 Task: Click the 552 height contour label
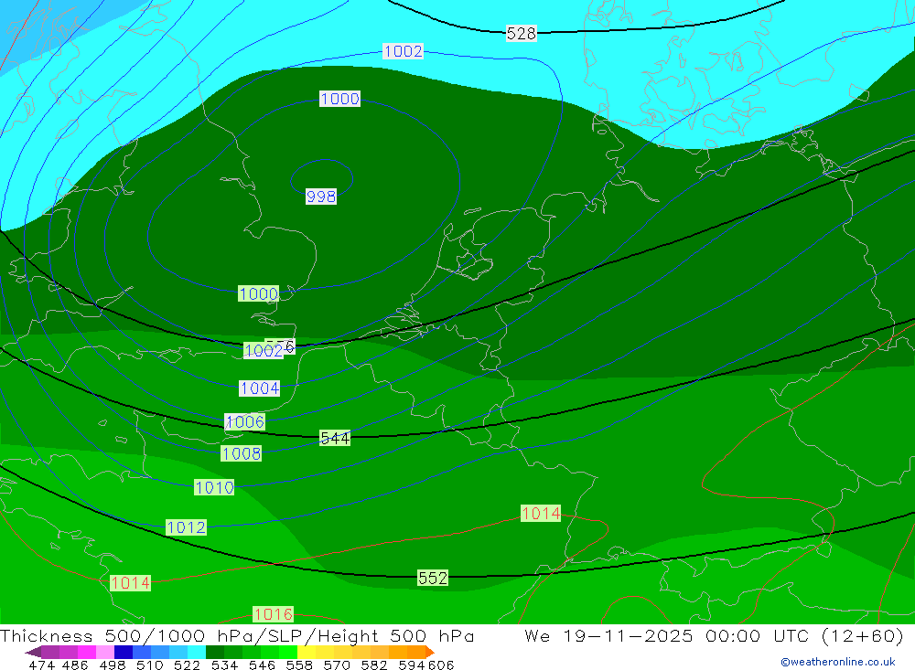(433, 578)
